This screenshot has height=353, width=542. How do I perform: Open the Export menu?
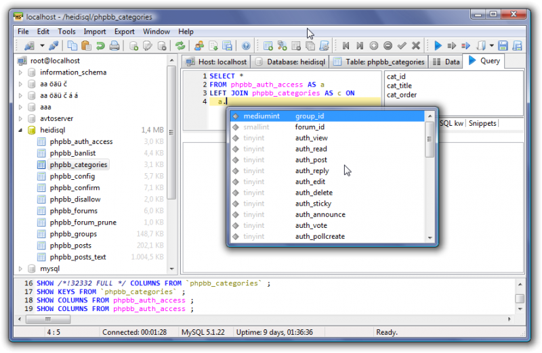(125, 31)
